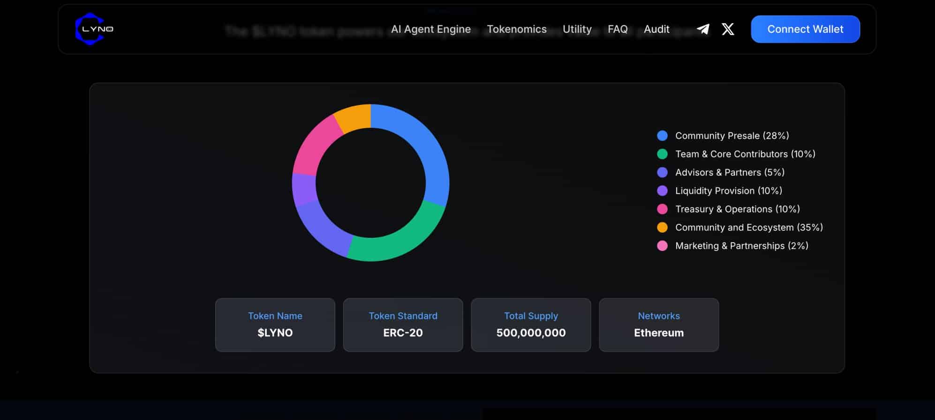
Task: Open the X (Twitter) profile icon
Action: (728, 29)
